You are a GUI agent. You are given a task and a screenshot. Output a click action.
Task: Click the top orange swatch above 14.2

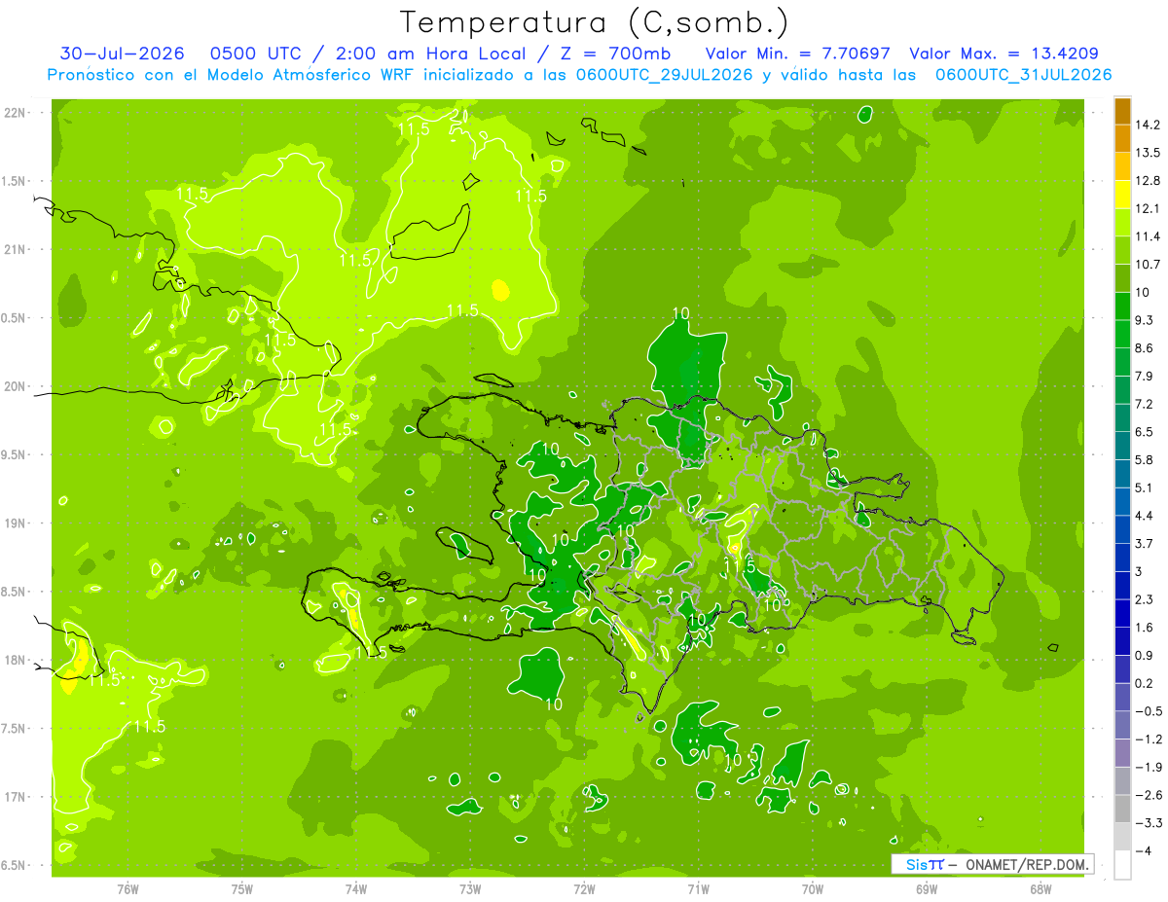click(x=1122, y=110)
